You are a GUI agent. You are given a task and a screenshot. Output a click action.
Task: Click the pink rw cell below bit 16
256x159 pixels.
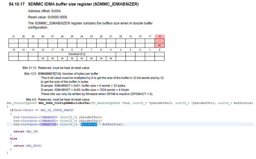(160, 45)
